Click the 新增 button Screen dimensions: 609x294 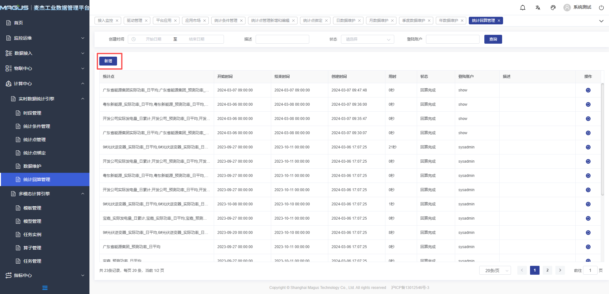(108, 61)
